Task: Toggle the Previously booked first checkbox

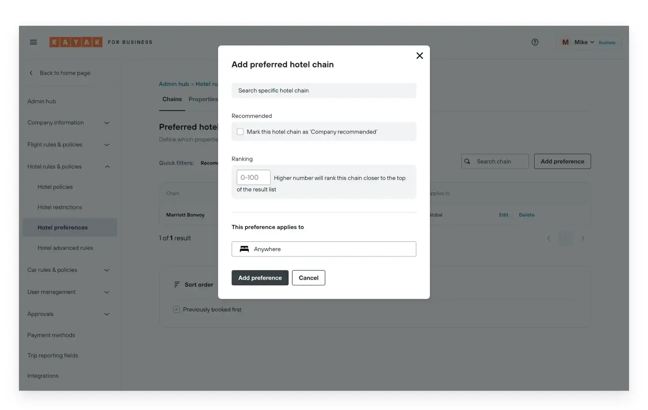Action: [176, 309]
